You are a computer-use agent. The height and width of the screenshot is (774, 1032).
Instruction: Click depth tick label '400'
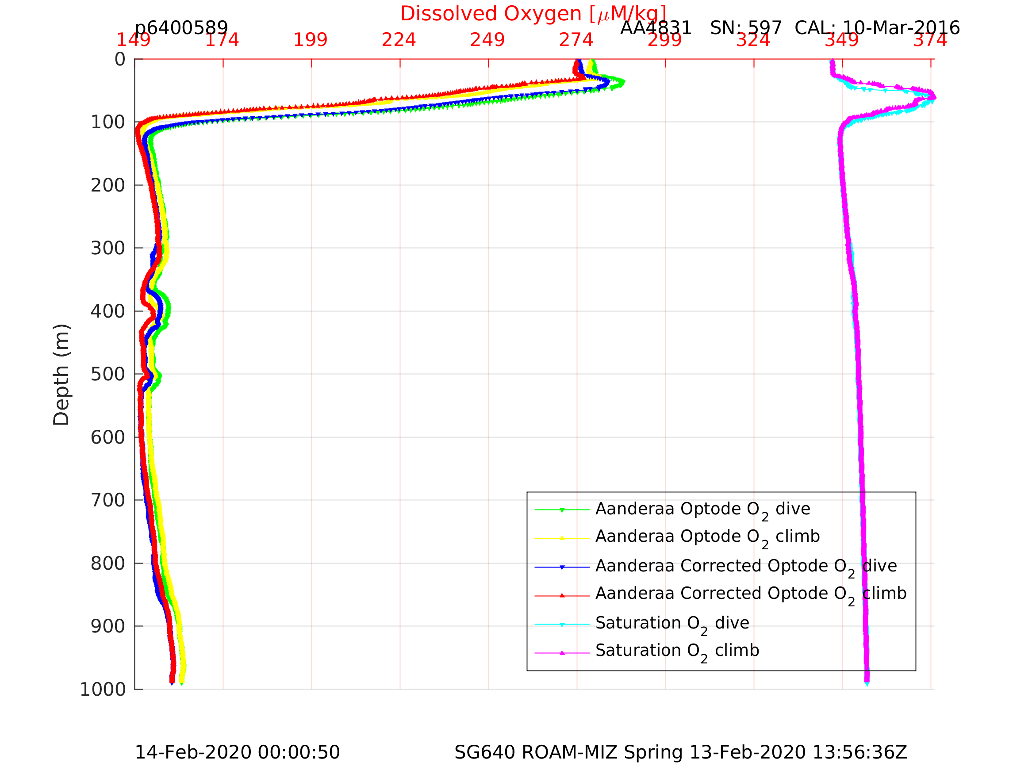point(108,311)
